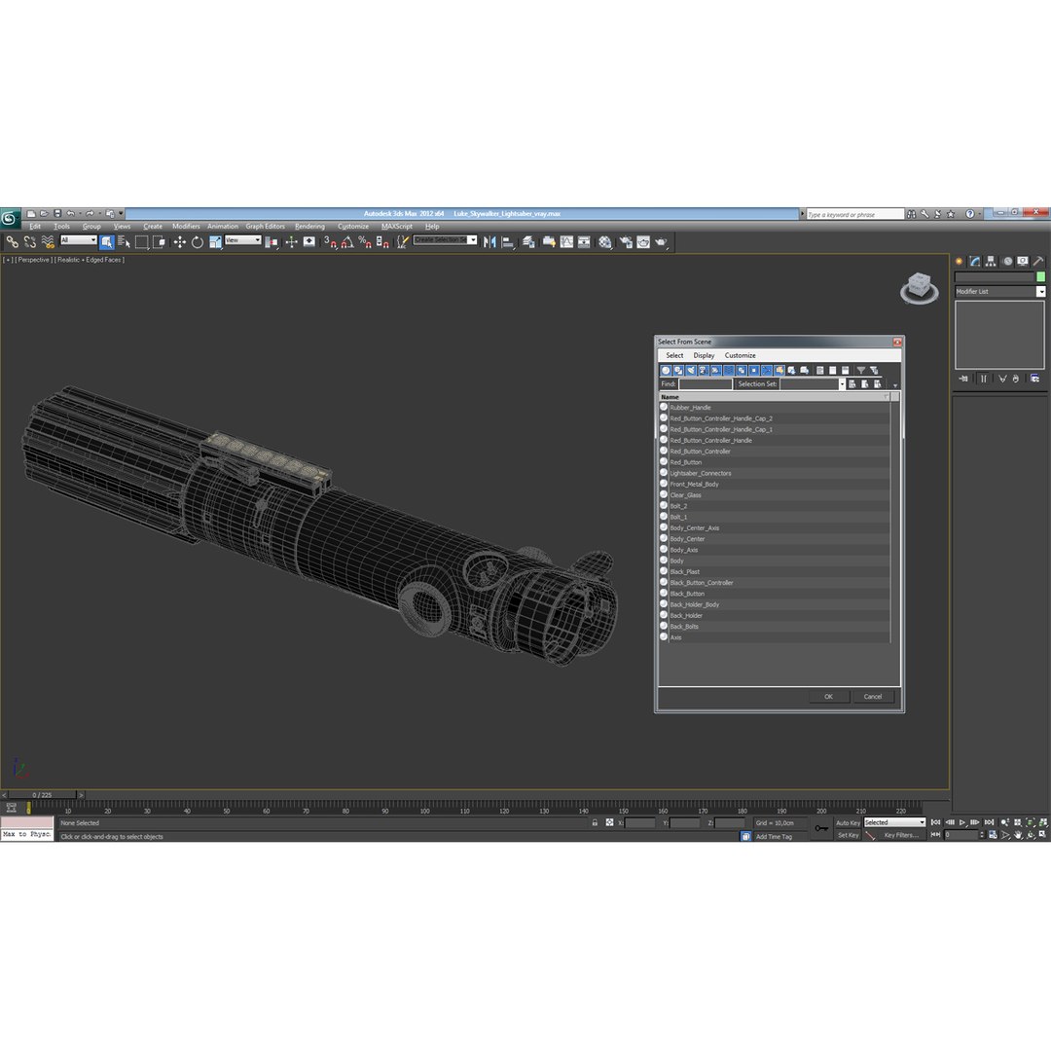Click the Perspective viewport label

(33, 260)
